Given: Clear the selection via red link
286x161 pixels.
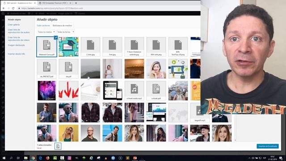Looking at the screenshot, I should point(39,148).
